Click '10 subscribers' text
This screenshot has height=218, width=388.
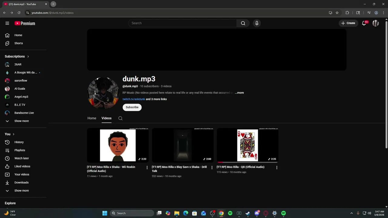tap(149, 86)
